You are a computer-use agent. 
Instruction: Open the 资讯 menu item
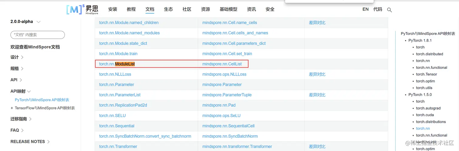[251, 9]
